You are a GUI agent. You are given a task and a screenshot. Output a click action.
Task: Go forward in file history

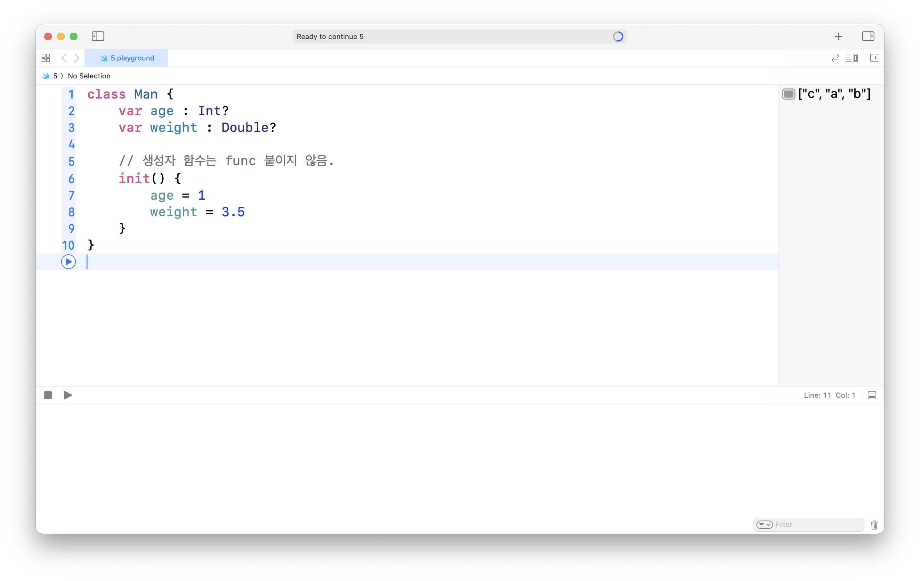pyautogui.click(x=77, y=58)
